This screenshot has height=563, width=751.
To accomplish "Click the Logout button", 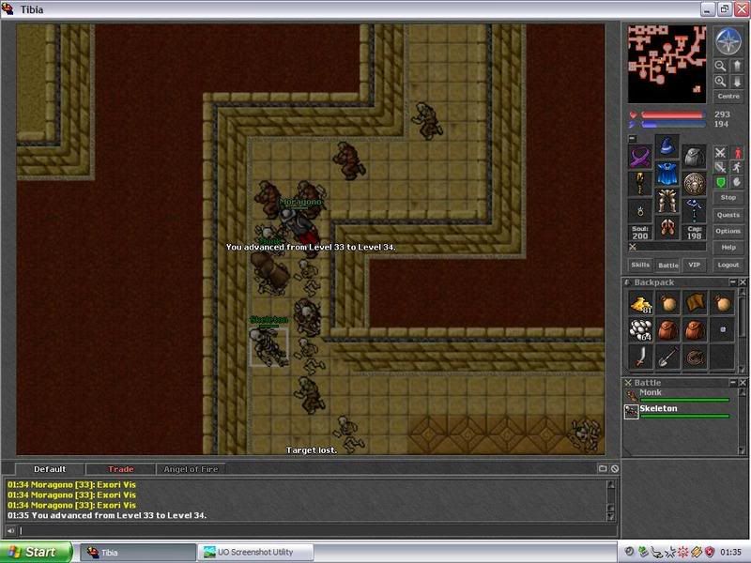I will pos(728,265).
